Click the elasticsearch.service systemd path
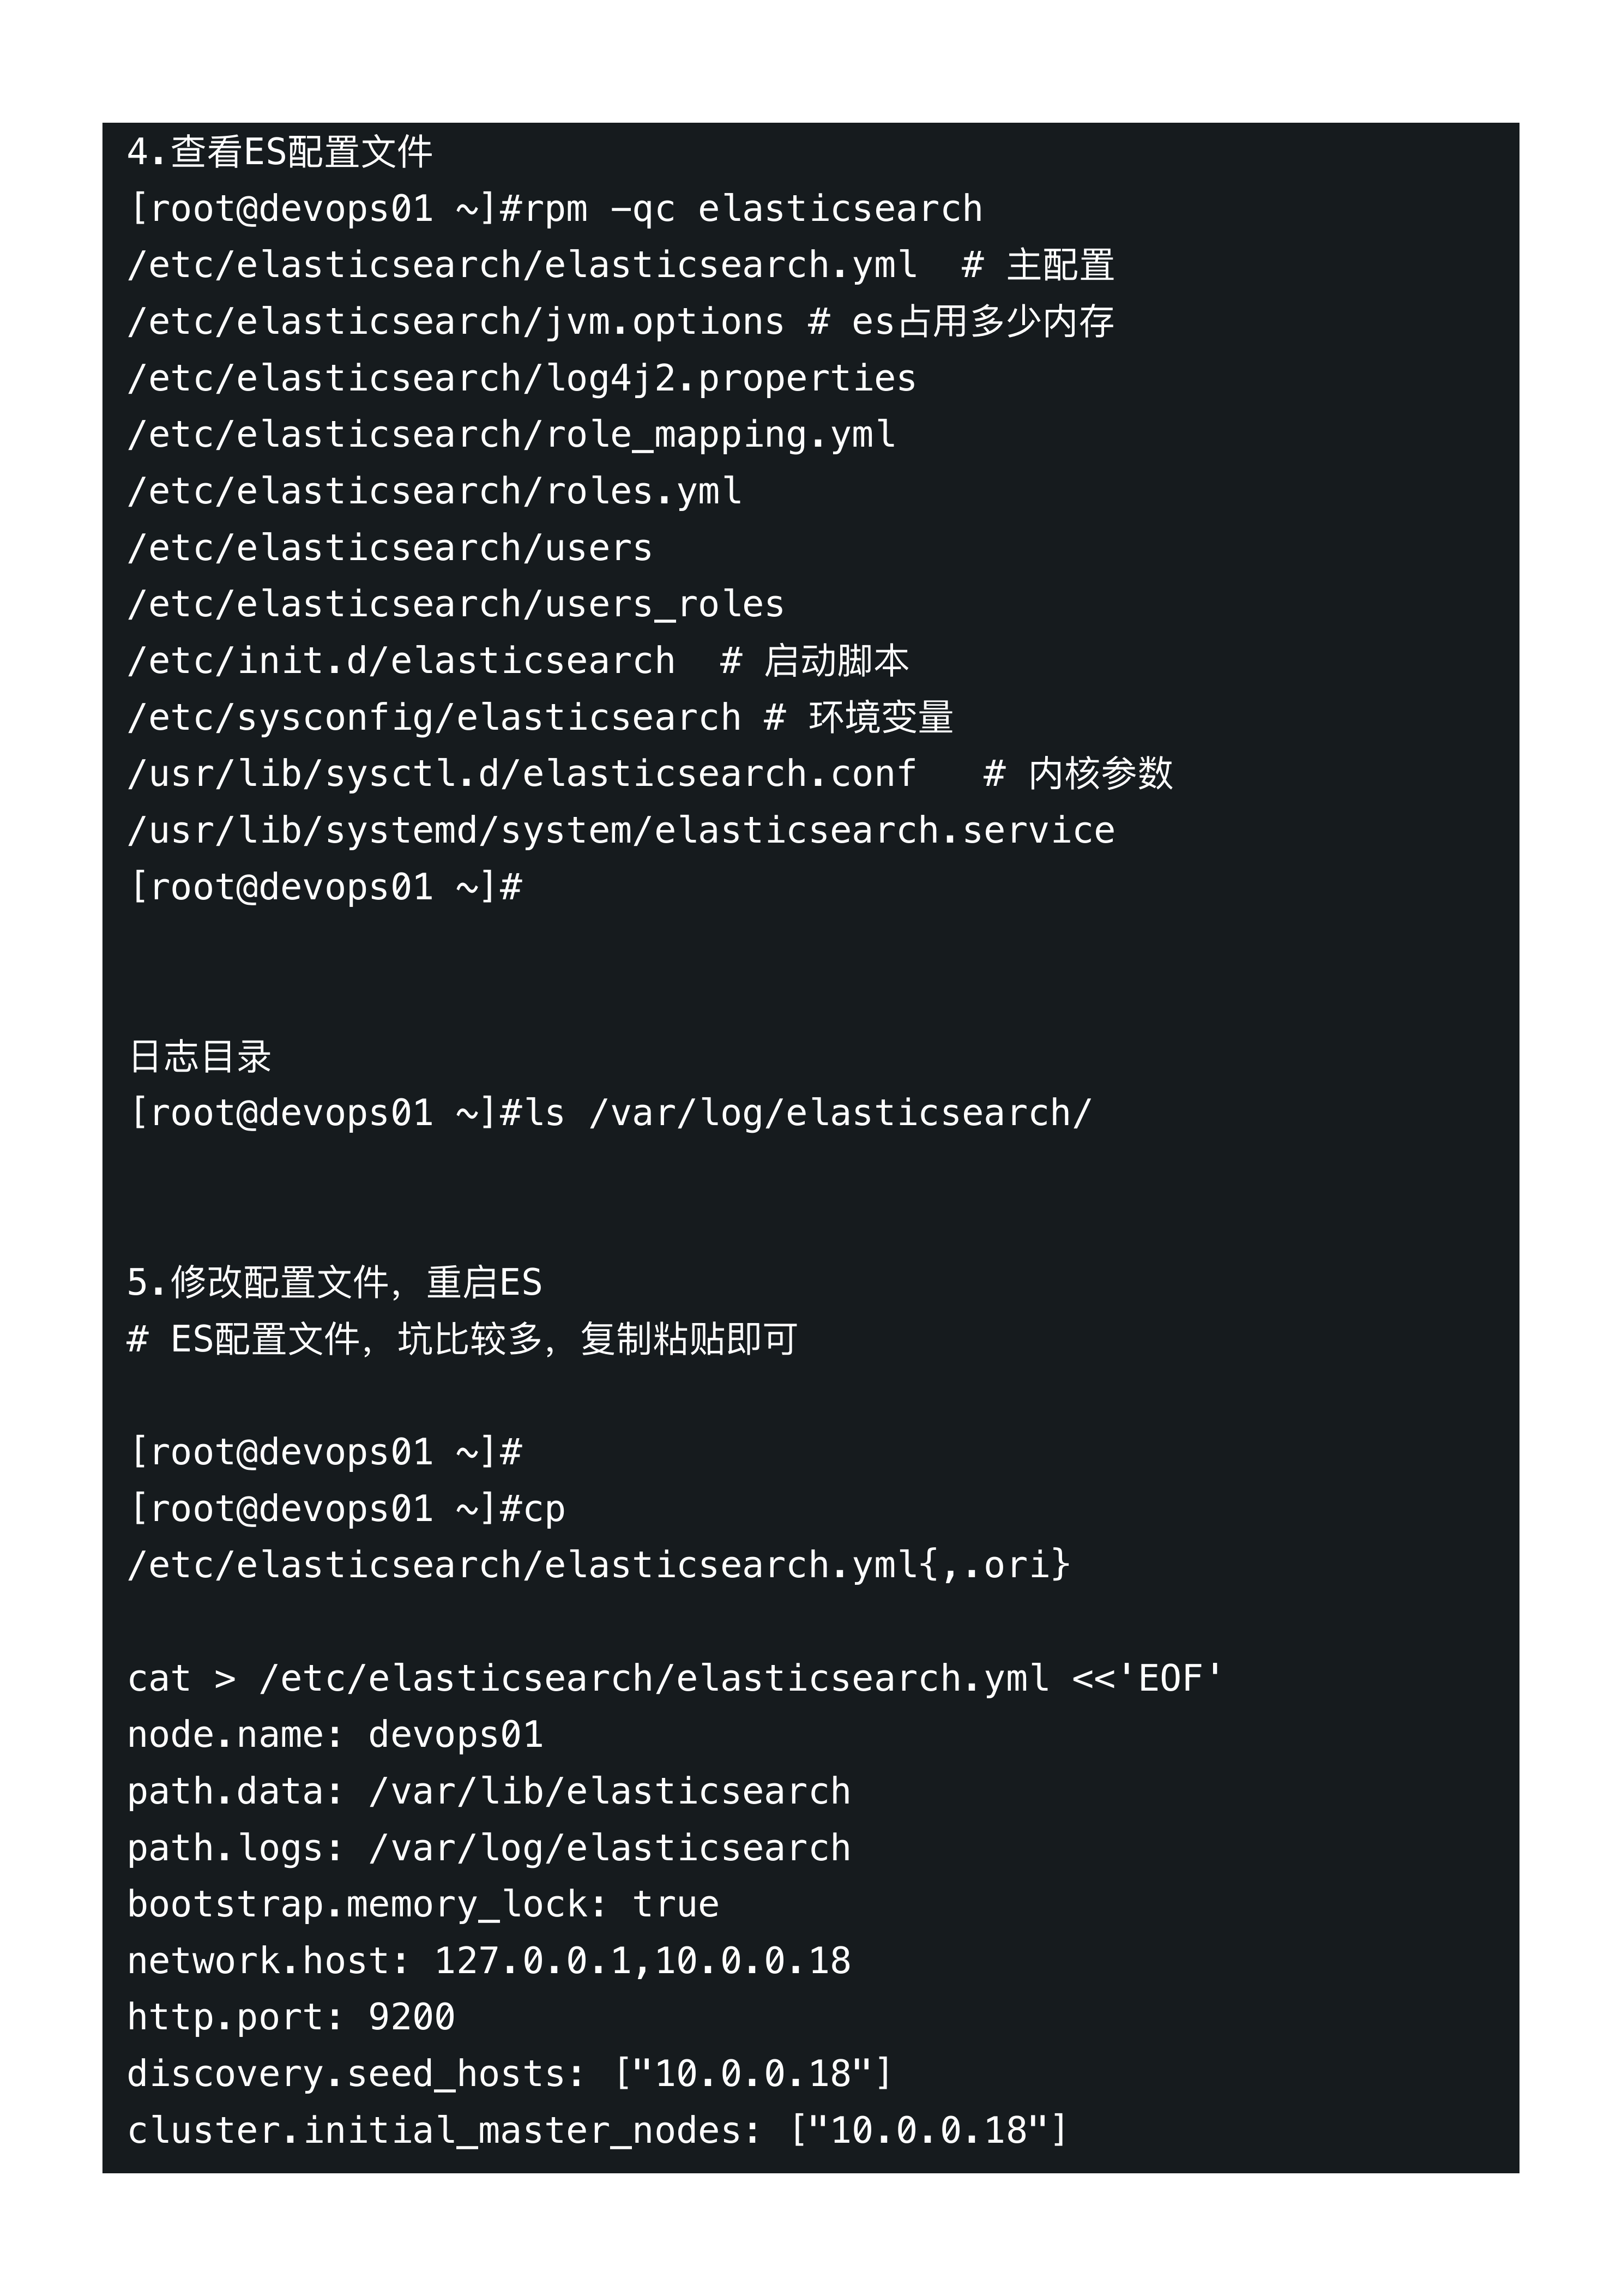The width and height of the screenshot is (1622, 2296). pyautogui.click(x=621, y=831)
